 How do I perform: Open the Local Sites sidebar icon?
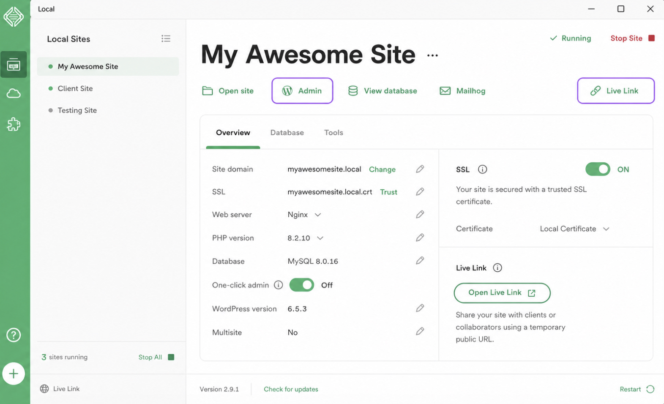(14, 65)
